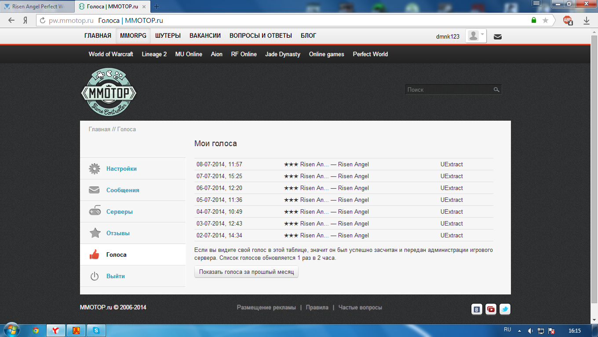Screen dimensions: 598x337
Task: Open Online games category
Action: (327, 54)
